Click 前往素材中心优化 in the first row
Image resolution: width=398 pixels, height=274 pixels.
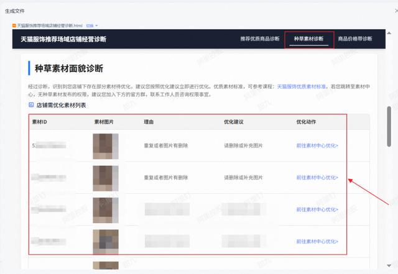click(317, 146)
